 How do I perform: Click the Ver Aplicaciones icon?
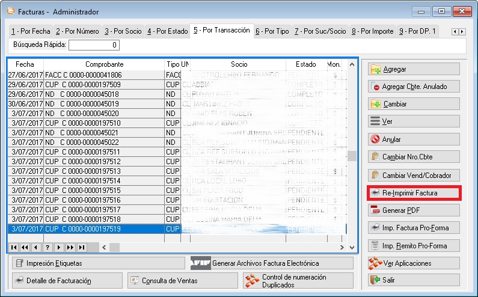[x=376, y=263]
